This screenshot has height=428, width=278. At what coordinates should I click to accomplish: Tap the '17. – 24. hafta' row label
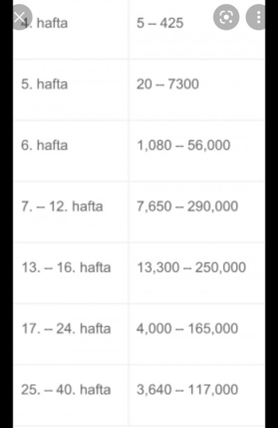(66, 329)
